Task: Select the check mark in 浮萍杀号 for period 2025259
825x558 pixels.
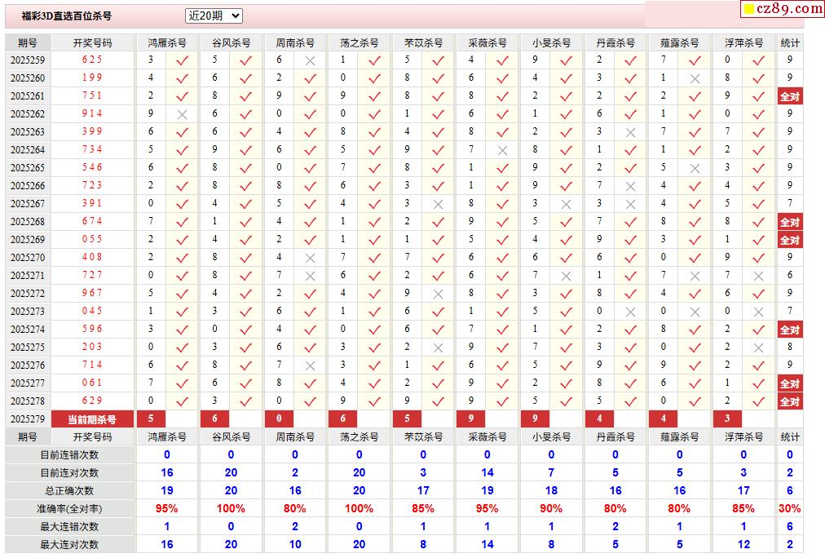Action: pyautogui.click(x=758, y=60)
